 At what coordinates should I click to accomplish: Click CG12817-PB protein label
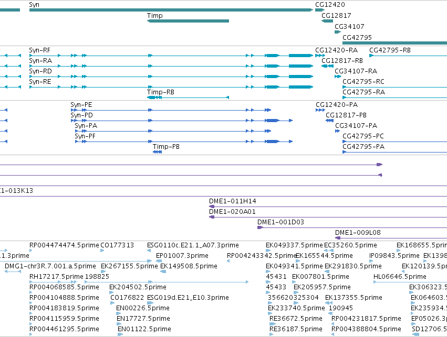pyautogui.click(x=346, y=115)
